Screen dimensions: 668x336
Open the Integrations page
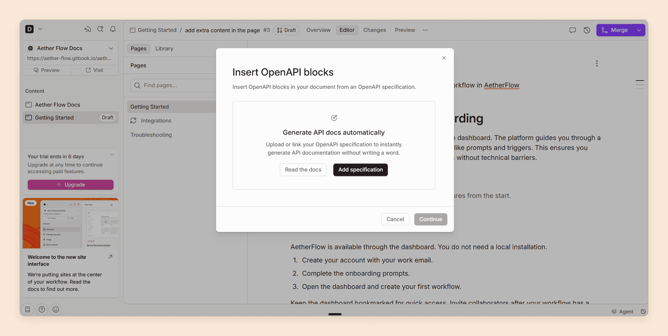click(156, 121)
